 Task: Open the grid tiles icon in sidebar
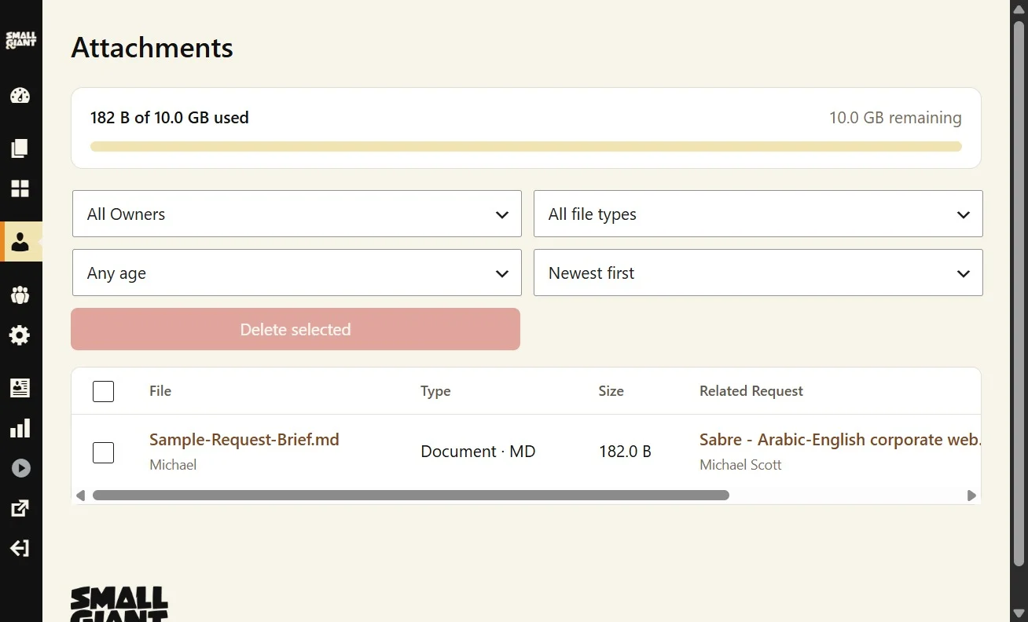click(20, 188)
